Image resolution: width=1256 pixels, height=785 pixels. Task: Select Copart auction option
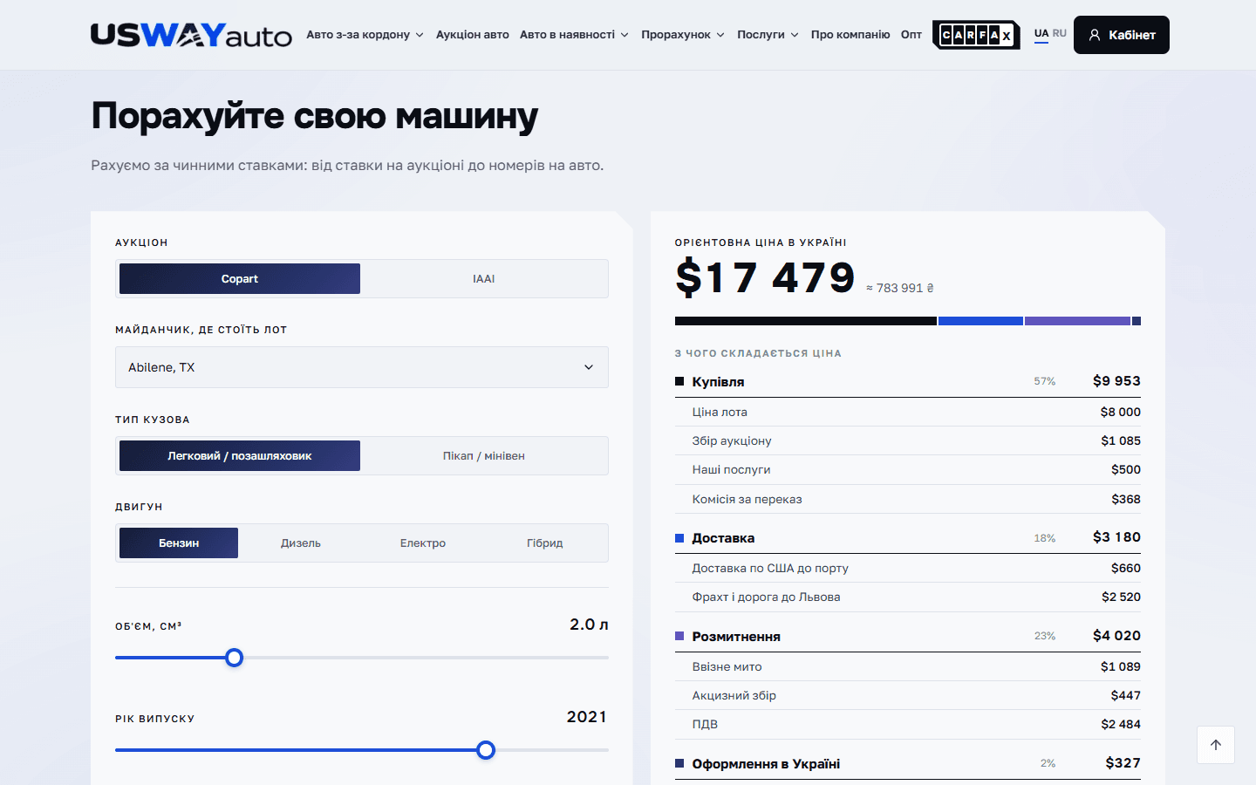240,279
